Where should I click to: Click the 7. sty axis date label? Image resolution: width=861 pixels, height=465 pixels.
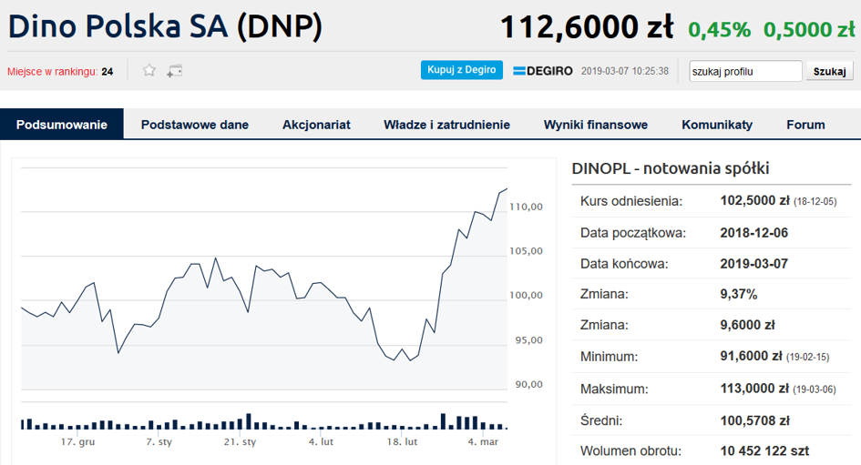coord(159,441)
